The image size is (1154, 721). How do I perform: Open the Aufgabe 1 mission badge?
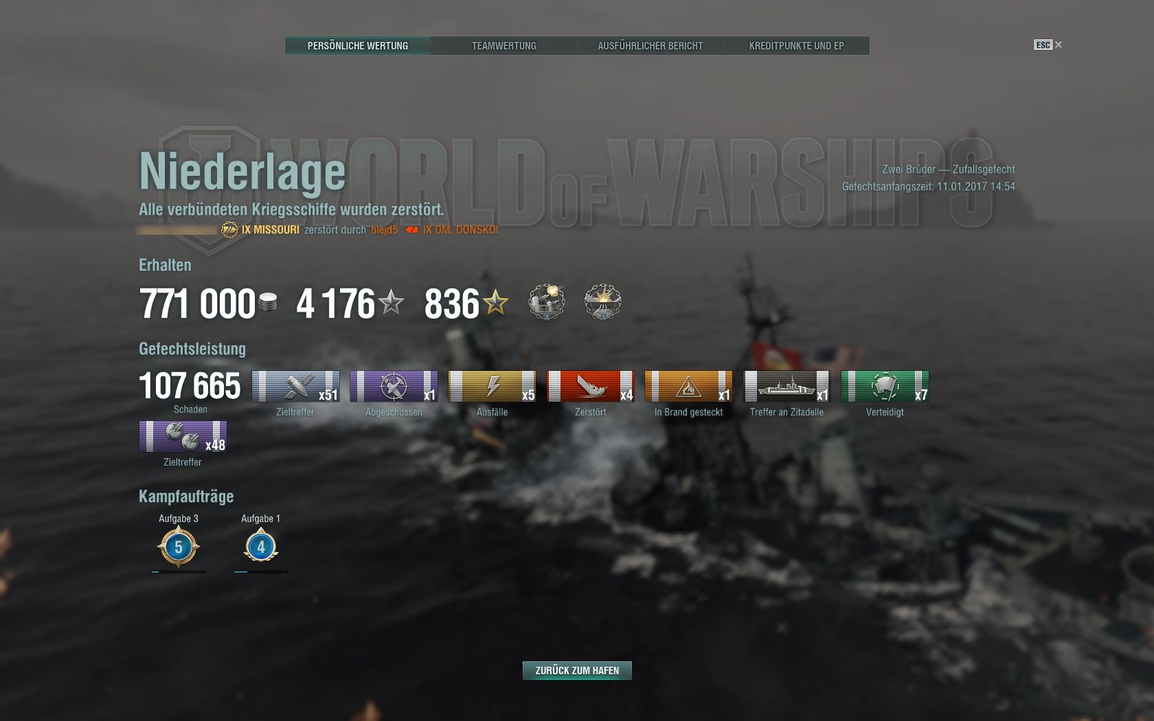tap(261, 547)
